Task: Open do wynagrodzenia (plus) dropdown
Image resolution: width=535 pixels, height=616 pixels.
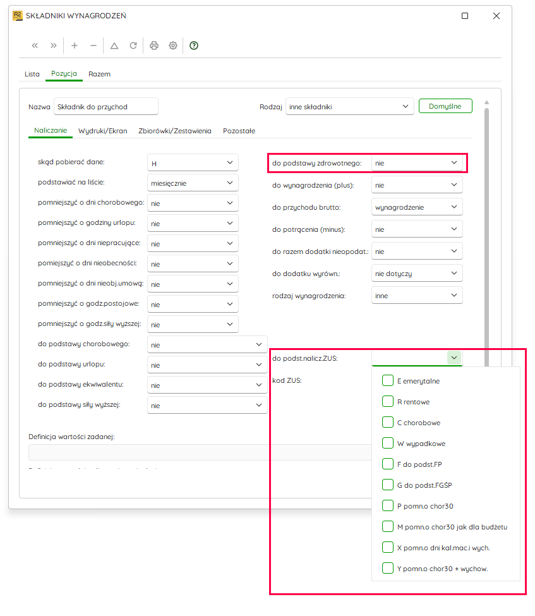Action: [417, 184]
